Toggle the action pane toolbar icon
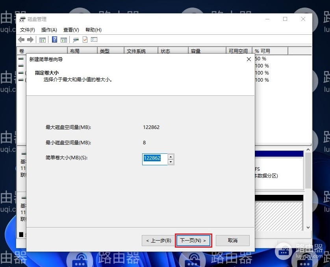The width and height of the screenshot is (330, 267). [64, 39]
